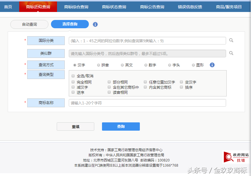Enable the 读音相同 query type

[109, 92]
